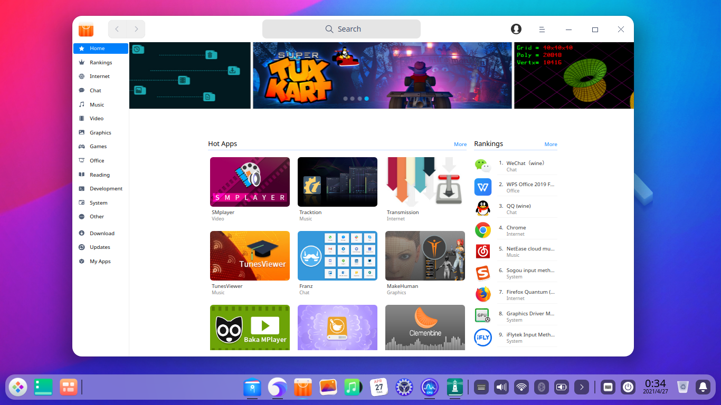Image resolution: width=721 pixels, height=405 pixels.
Task: Open the trash icon in the dock
Action: [683, 388]
